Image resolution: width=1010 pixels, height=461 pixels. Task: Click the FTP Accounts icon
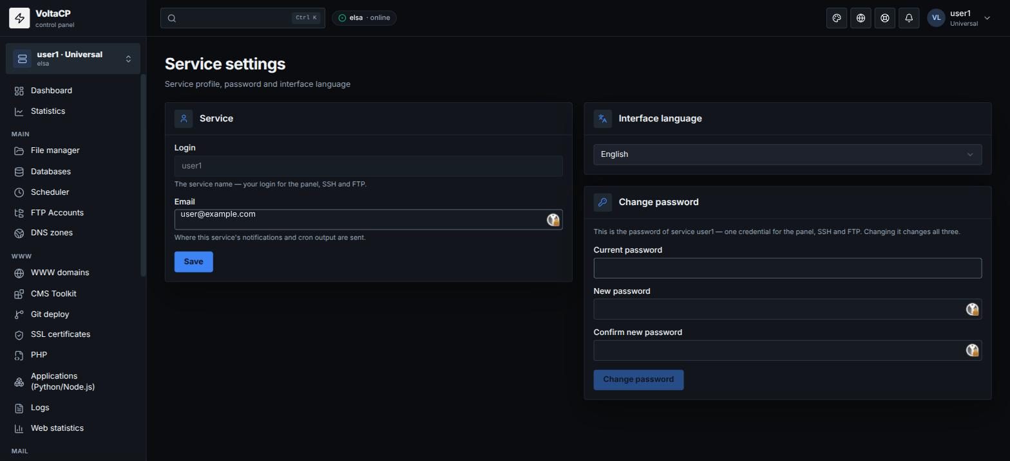[19, 213]
